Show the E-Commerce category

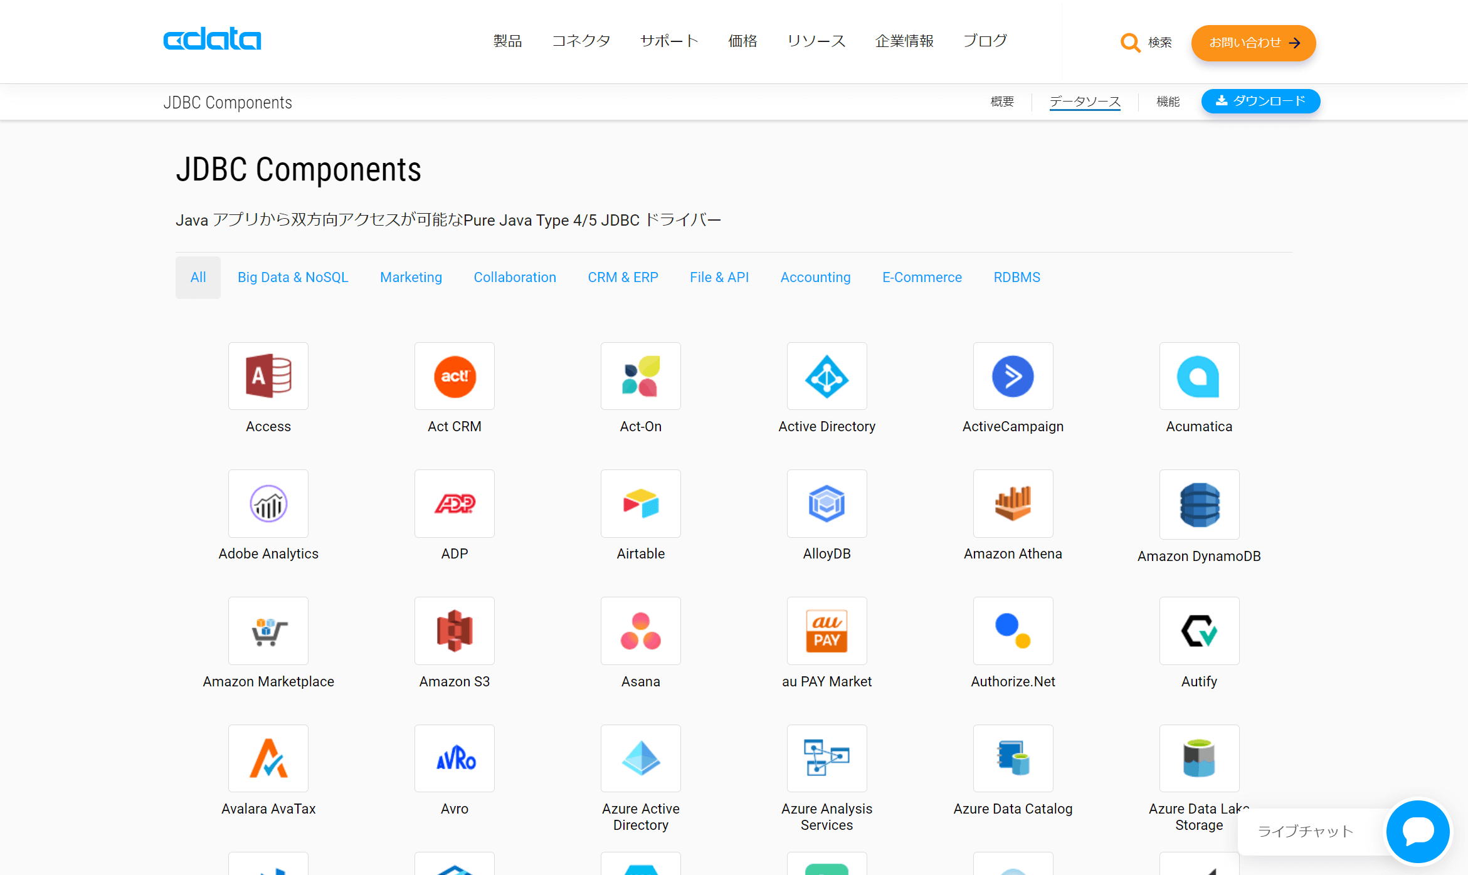coord(922,277)
